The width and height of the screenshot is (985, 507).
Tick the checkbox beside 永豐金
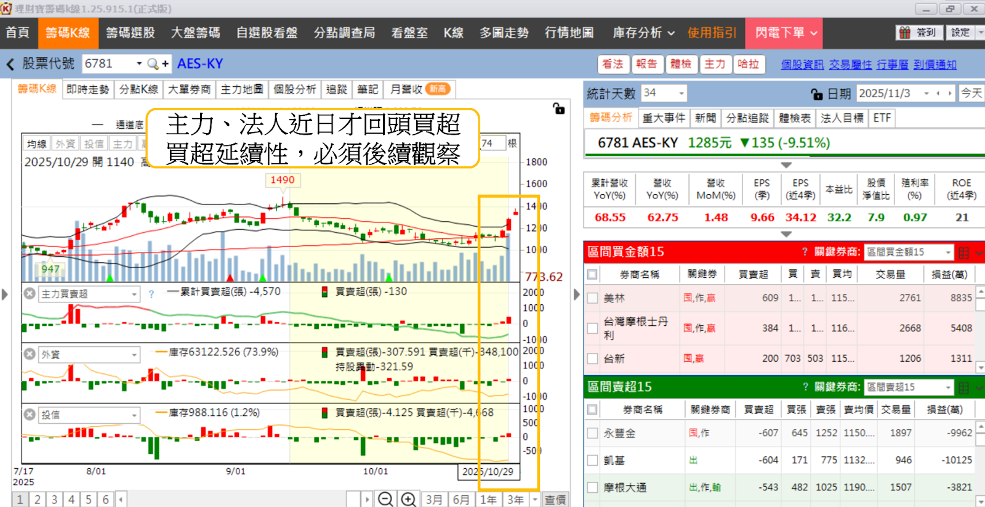click(x=592, y=433)
